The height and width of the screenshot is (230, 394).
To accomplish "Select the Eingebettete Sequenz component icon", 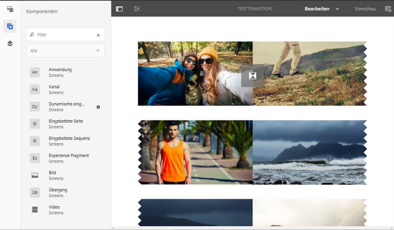I will point(35,141).
